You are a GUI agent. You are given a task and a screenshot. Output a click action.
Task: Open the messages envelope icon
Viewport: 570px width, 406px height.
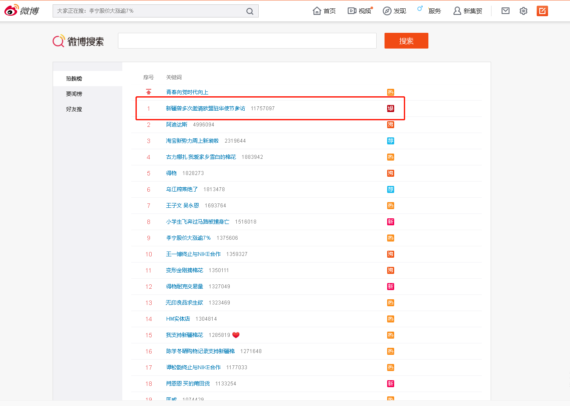(506, 11)
